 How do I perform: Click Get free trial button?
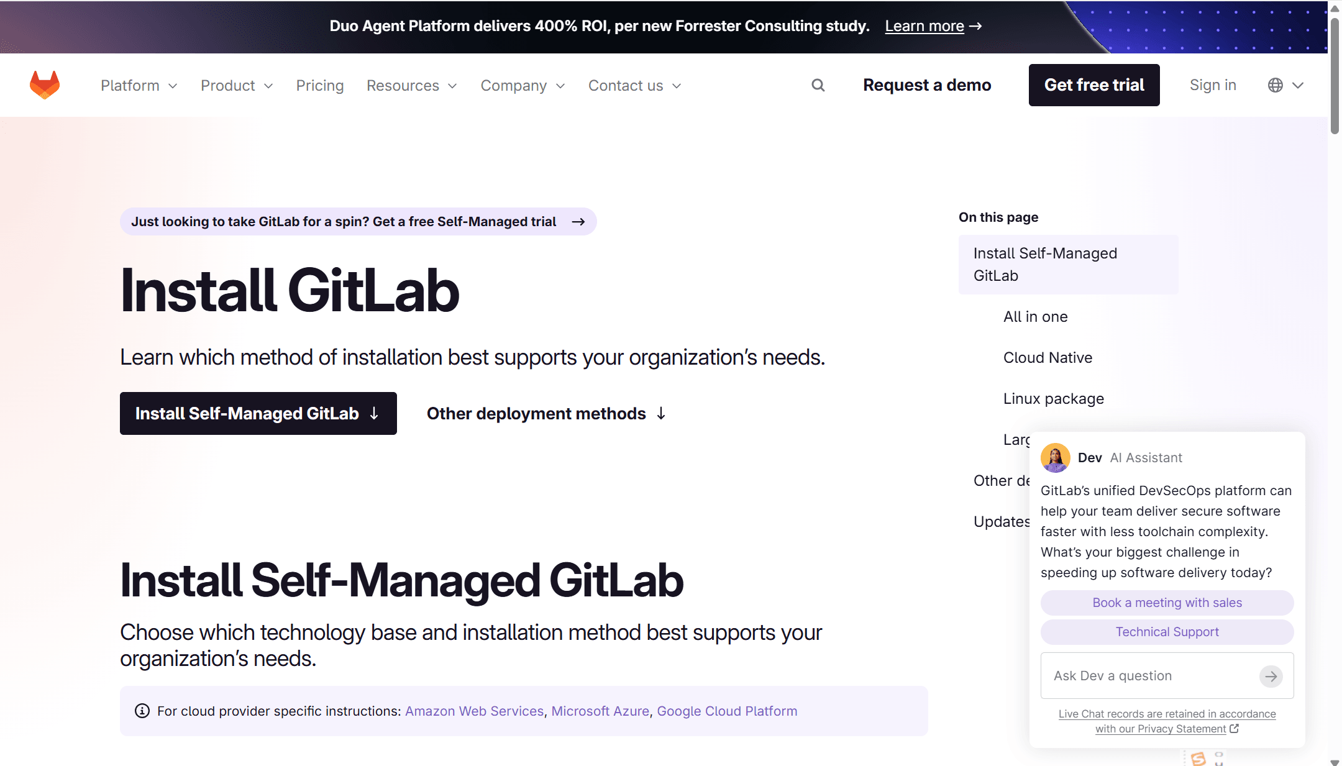1094,85
